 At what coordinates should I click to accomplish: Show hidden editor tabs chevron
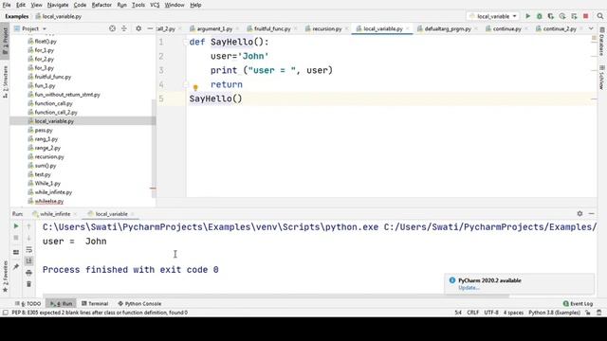tap(591, 28)
